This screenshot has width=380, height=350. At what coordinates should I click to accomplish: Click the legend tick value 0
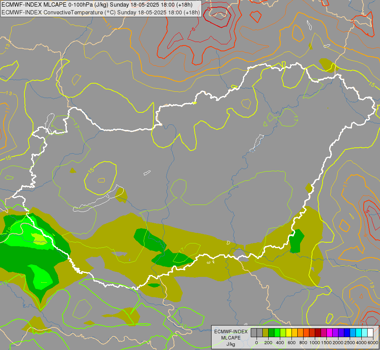coord(257,343)
